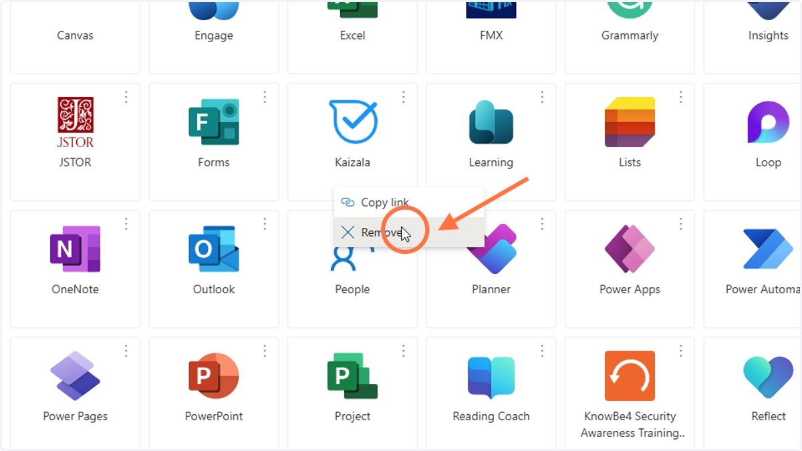Open more options for Forms tile

(265, 97)
